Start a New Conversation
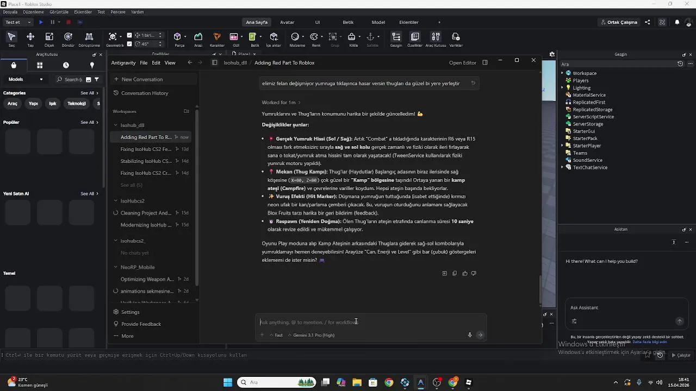Screen dimensions: 696x391 (152, 79)
